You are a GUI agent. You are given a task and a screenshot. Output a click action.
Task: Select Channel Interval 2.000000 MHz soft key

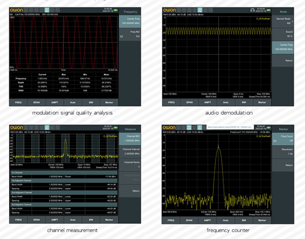tap(130, 152)
